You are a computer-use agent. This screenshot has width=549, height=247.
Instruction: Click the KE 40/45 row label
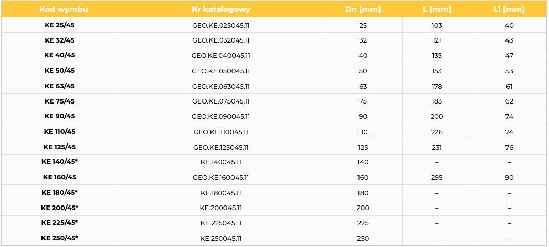(x=59, y=55)
